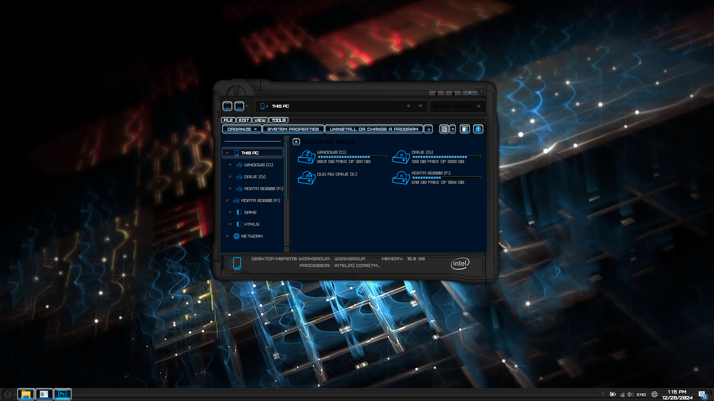Open ADATA SD600 (F:) drive in main pane
714x401 pixels.
[x=401, y=178]
